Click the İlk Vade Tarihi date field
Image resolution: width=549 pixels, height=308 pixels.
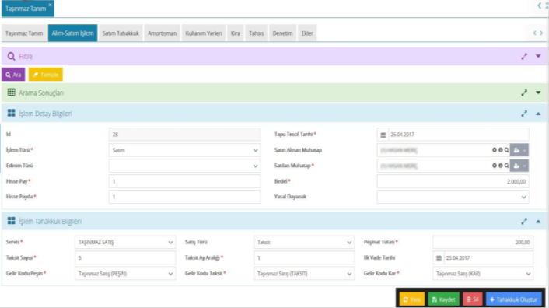[x=489, y=258]
